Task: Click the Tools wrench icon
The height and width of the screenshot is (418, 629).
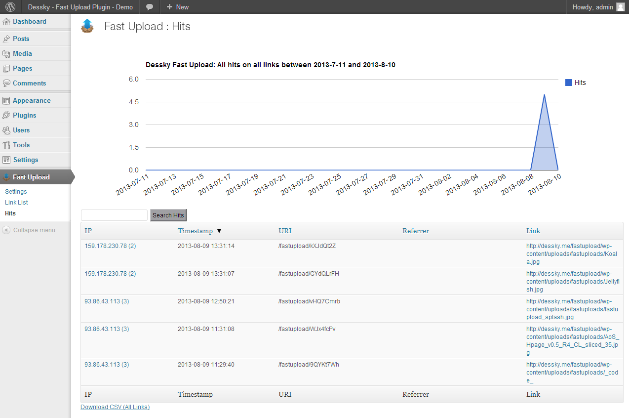Action: tap(6, 145)
